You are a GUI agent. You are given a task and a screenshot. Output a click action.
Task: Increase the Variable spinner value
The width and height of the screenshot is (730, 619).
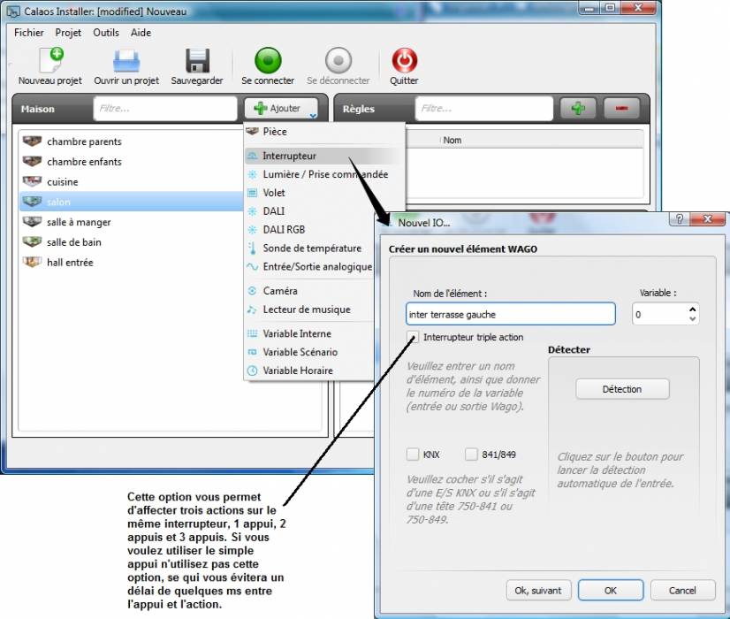pyautogui.click(x=692, y=309)
